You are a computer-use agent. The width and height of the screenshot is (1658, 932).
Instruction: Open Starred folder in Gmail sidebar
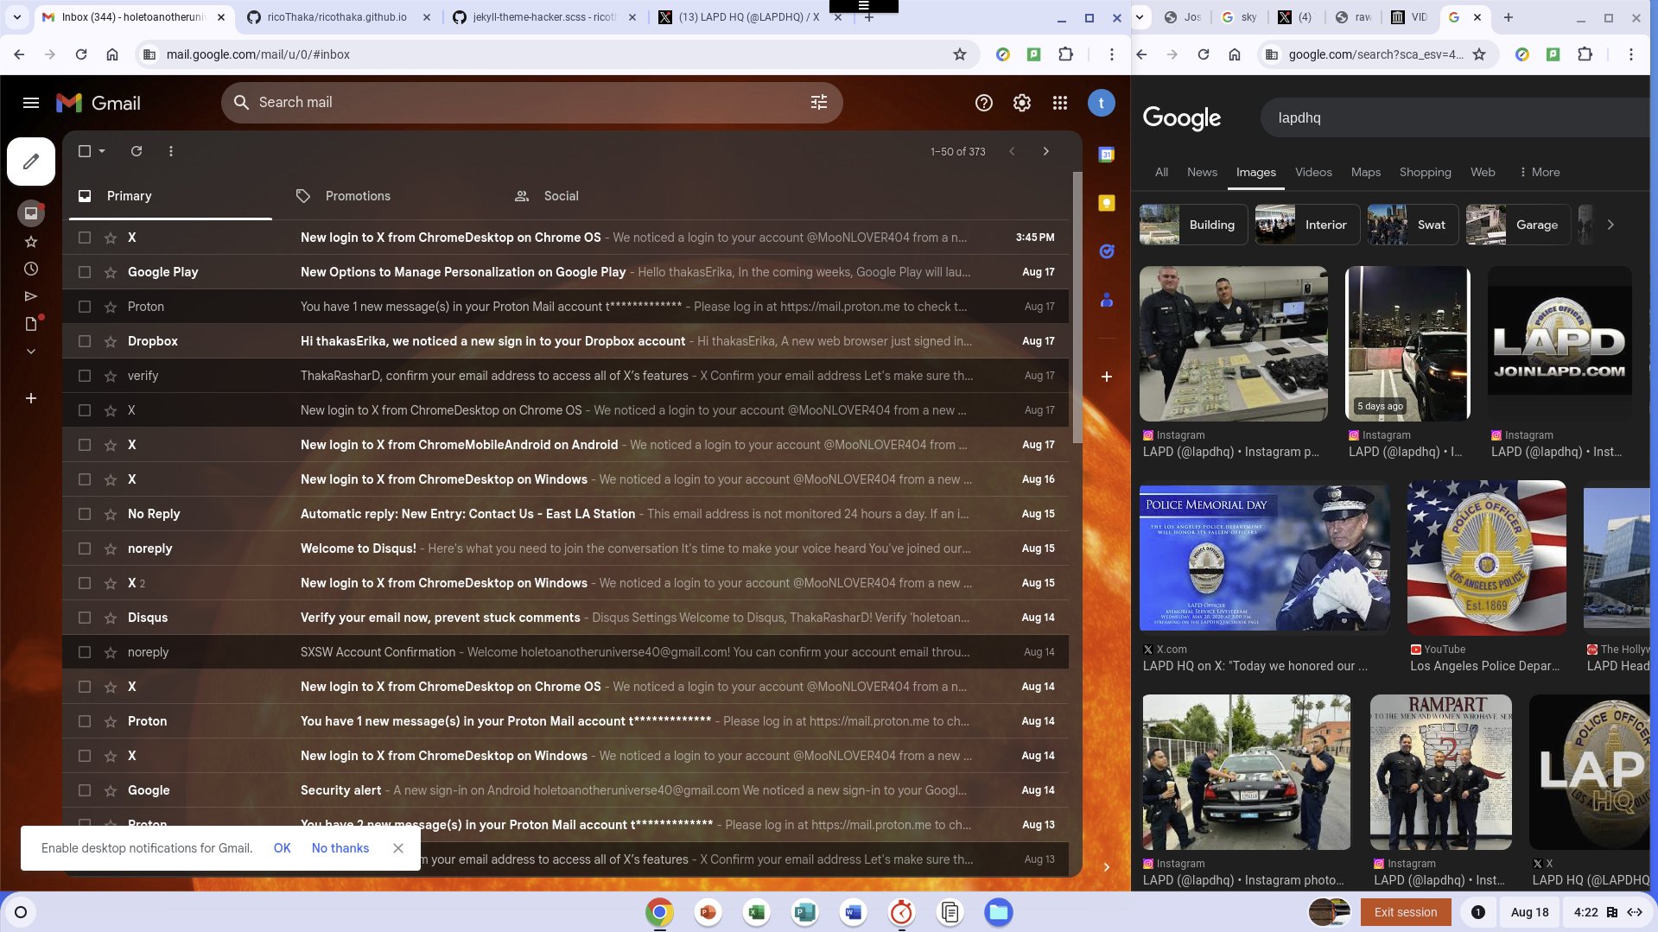click(31, 242)
